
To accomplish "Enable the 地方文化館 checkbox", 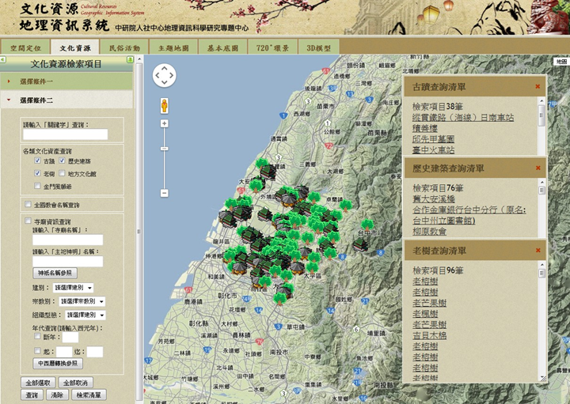I will 62,173.
